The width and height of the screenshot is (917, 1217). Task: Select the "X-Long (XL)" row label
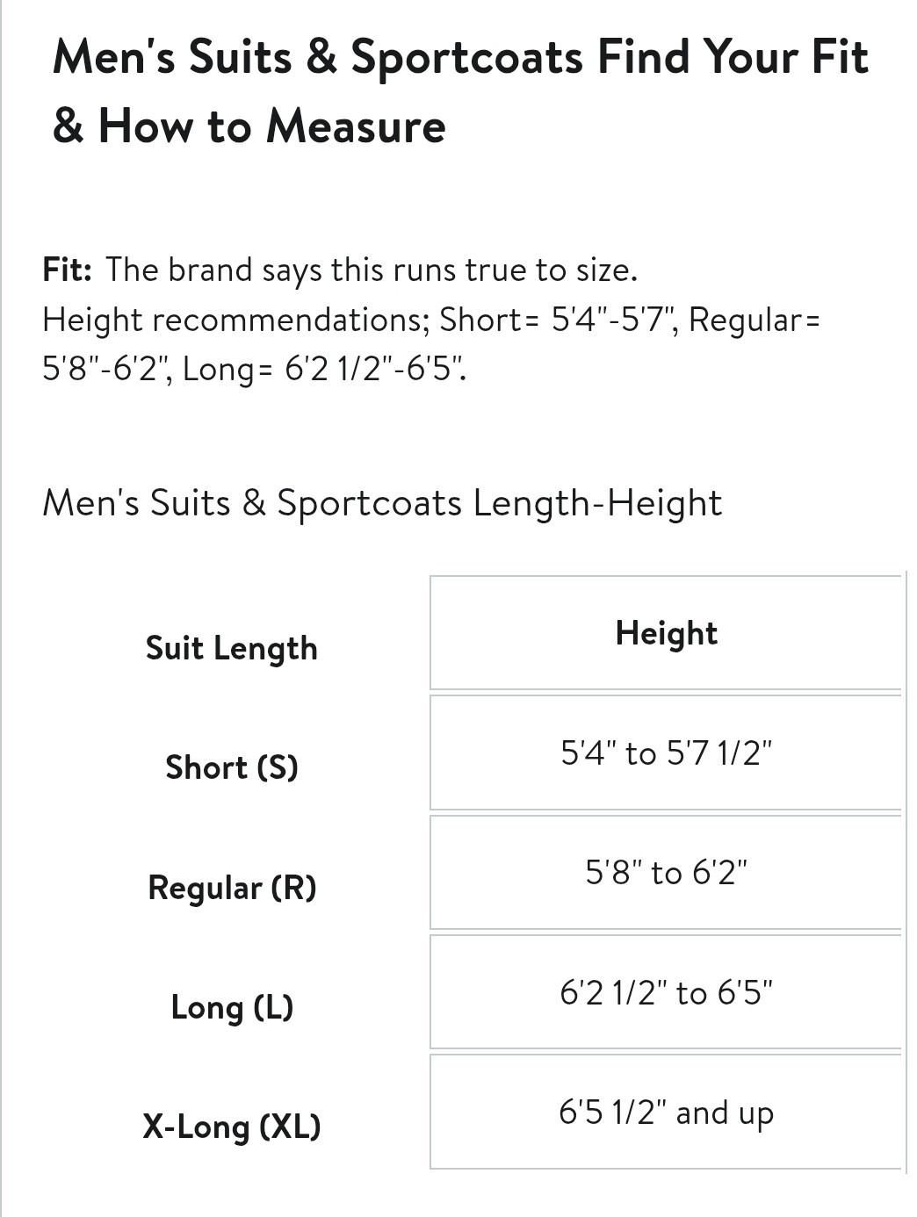point(232,1127)
